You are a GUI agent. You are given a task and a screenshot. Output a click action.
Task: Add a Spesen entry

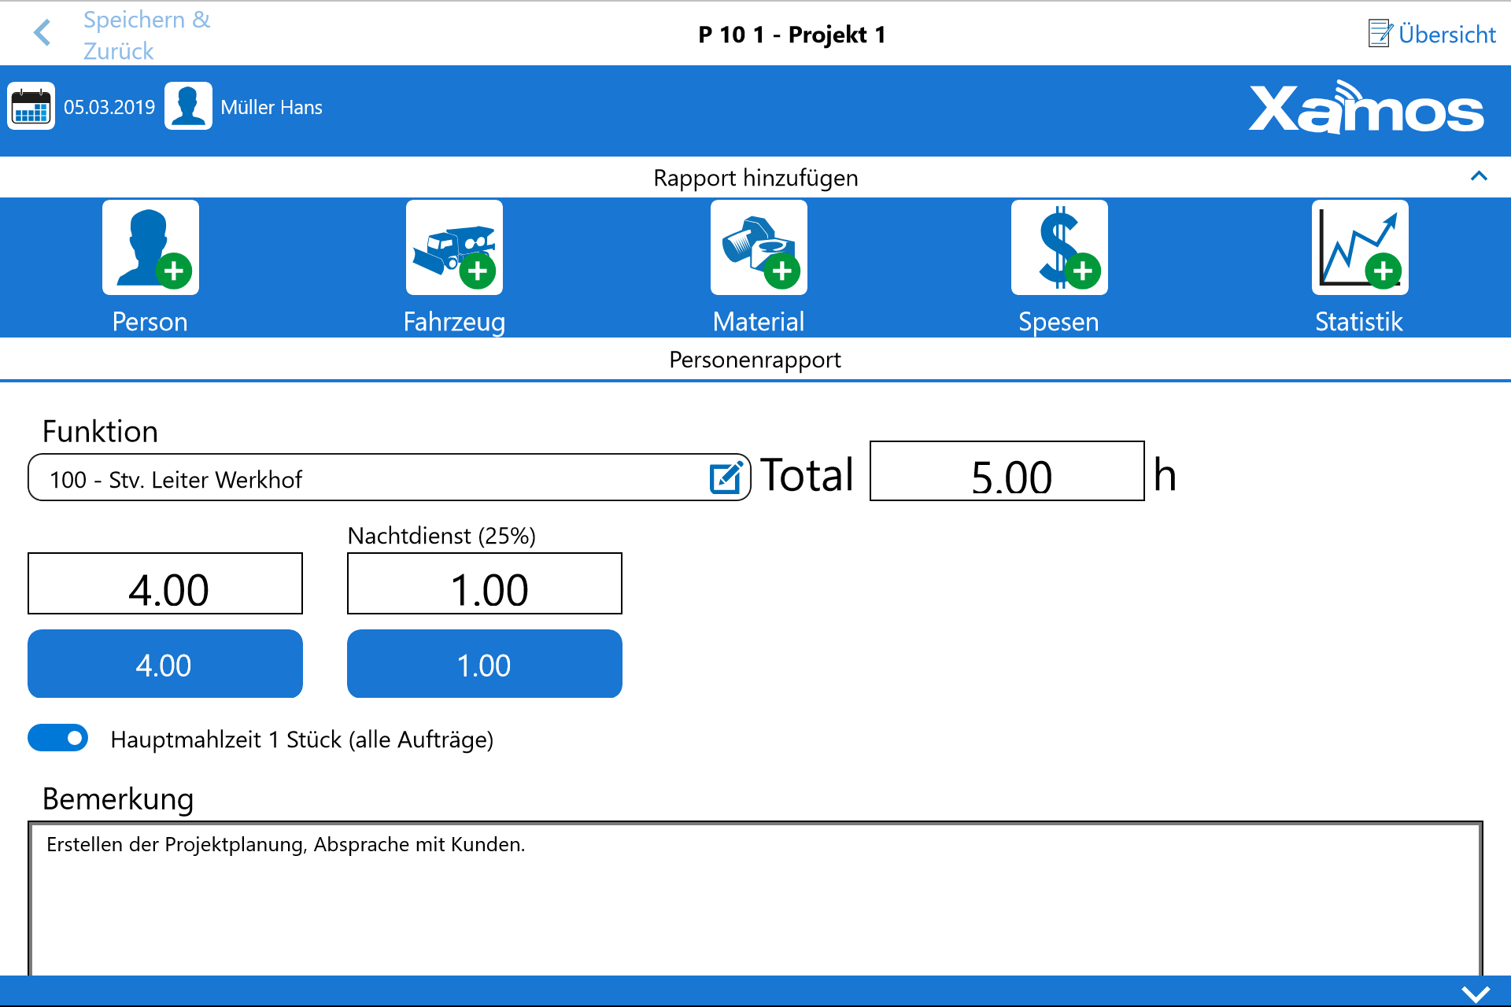pos(1058,249)
